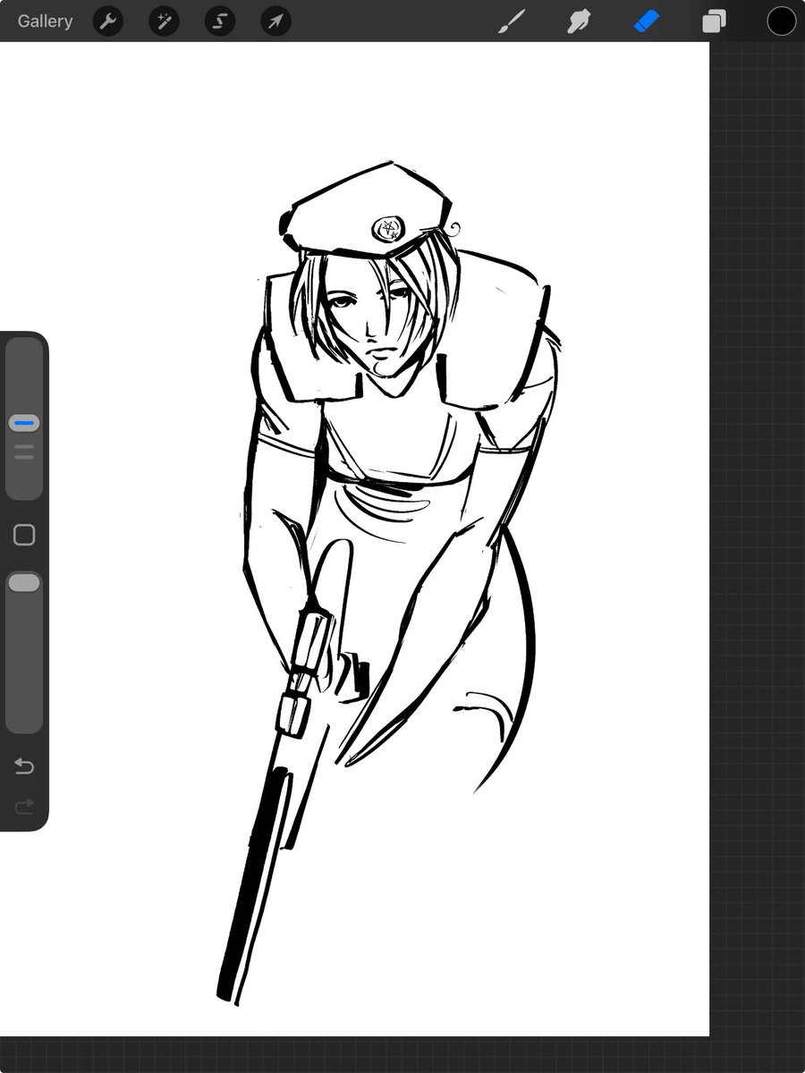Click the brush opacity slider handle

pyautogui.click(x=24, y=583)
